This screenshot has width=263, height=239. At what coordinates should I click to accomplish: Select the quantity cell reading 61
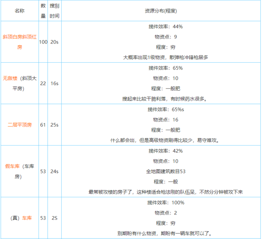[x=43, y=125]
